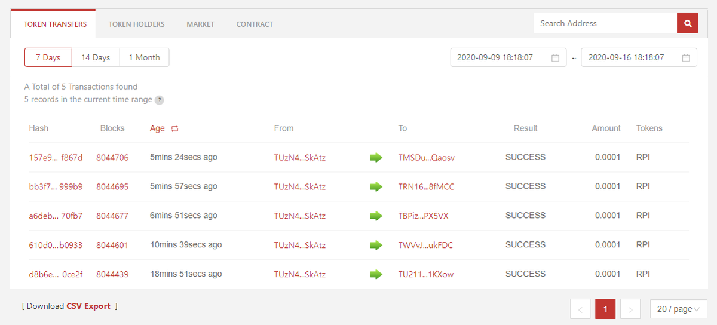Viewport: 717px width, 325px height.
Task: Click RPI token in bb3f7 row
Action: click(643, 186)
